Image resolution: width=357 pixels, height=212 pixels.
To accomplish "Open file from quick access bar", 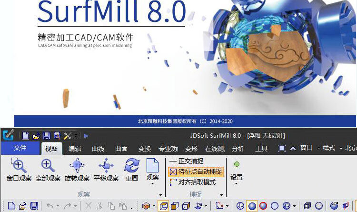I will click(36, 136).
